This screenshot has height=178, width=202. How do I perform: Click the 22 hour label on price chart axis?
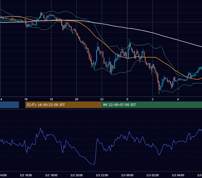tap(102, 99)
